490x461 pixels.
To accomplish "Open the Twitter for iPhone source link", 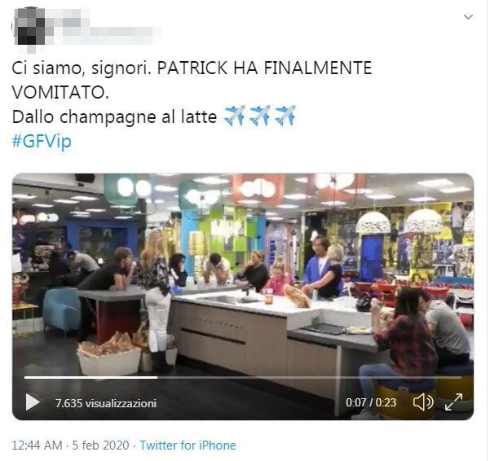I will click(x=188, y=446).
